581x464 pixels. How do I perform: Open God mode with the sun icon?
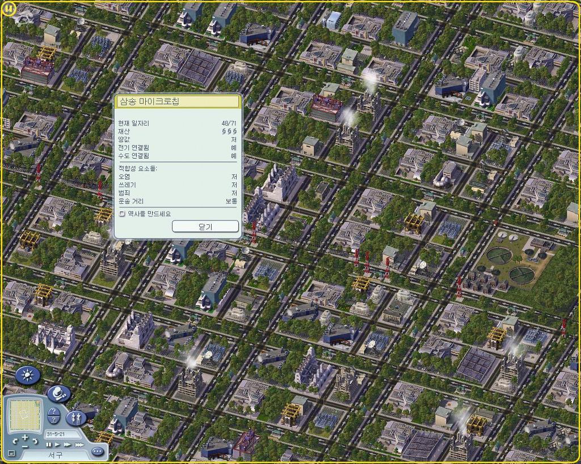28,375
